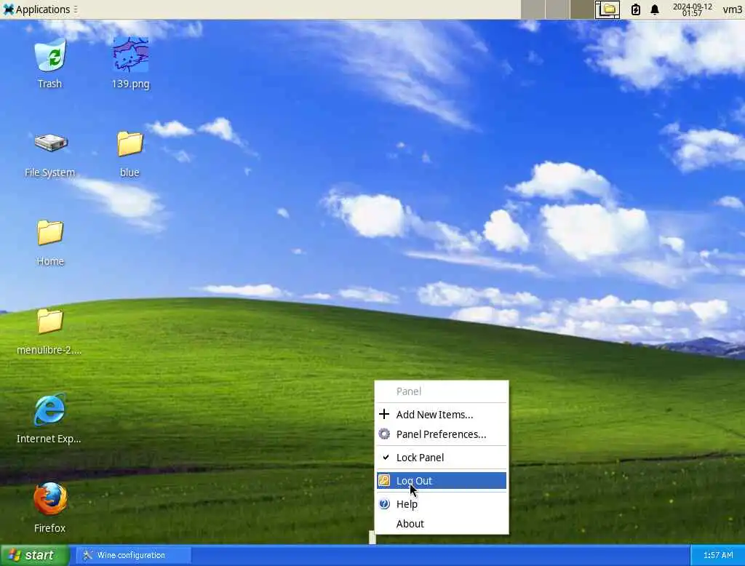This screenshot has width=745, height=566.
Task: Click the date and time display 2024-09-12
Action: pos(693,9)
